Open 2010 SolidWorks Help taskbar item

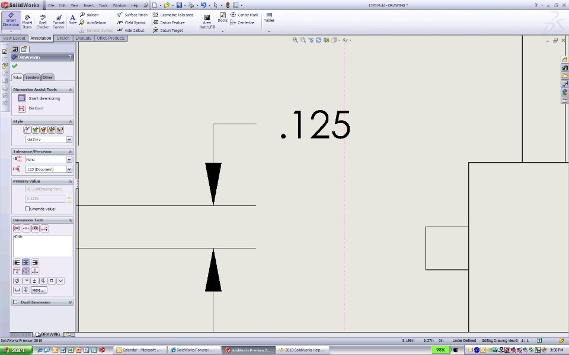[x=302, y=350]
